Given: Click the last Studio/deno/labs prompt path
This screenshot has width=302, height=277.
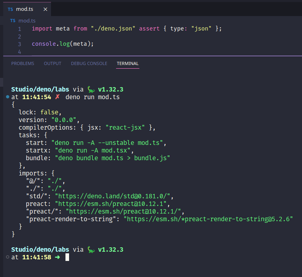Looking at the screenshot, I should (x=40, y=250).
